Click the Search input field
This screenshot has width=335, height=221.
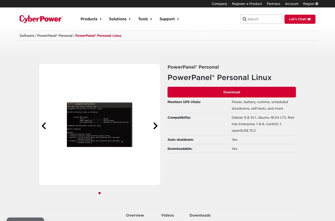(261, 19)
